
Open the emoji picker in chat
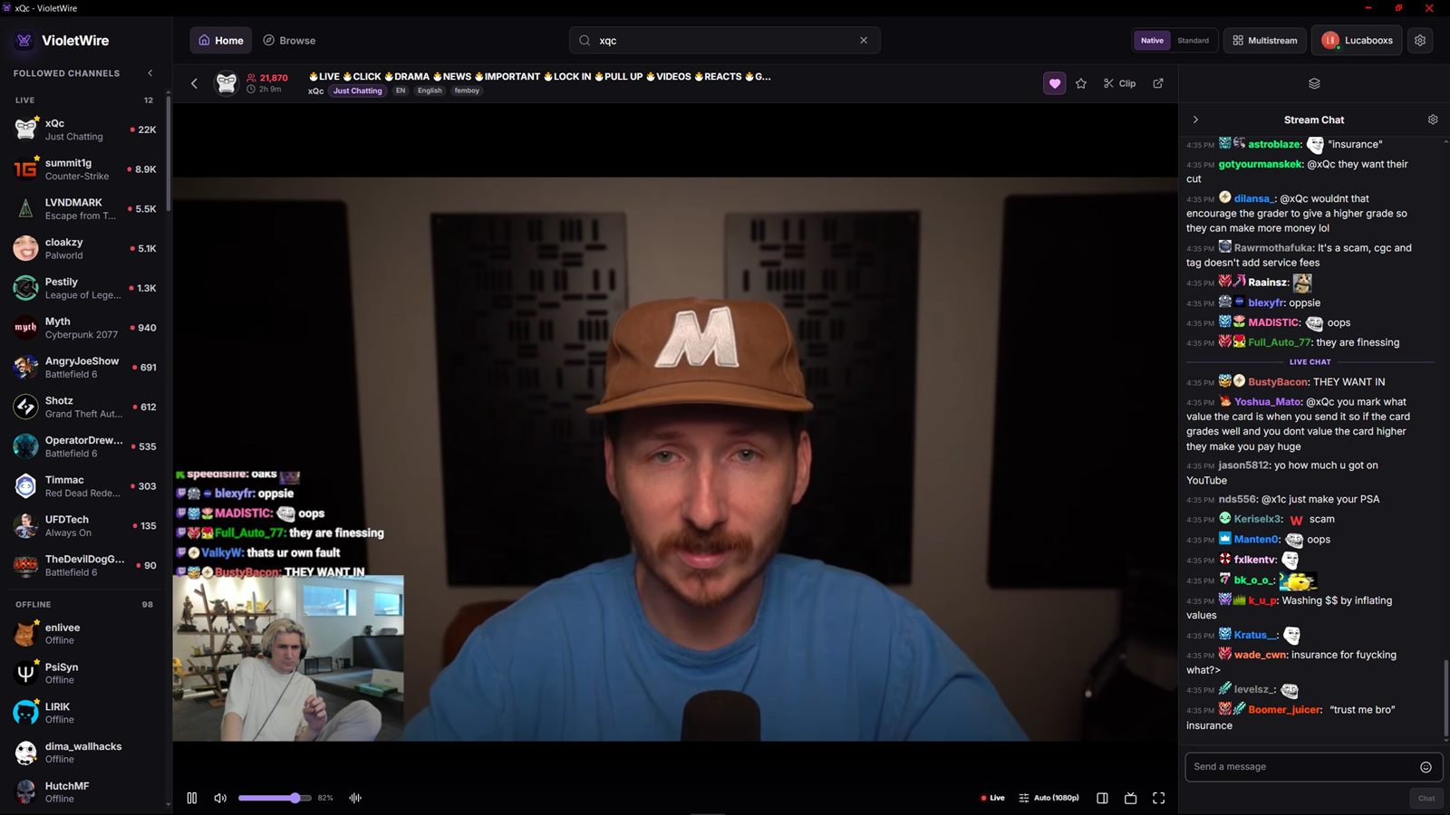[1426, 767]
